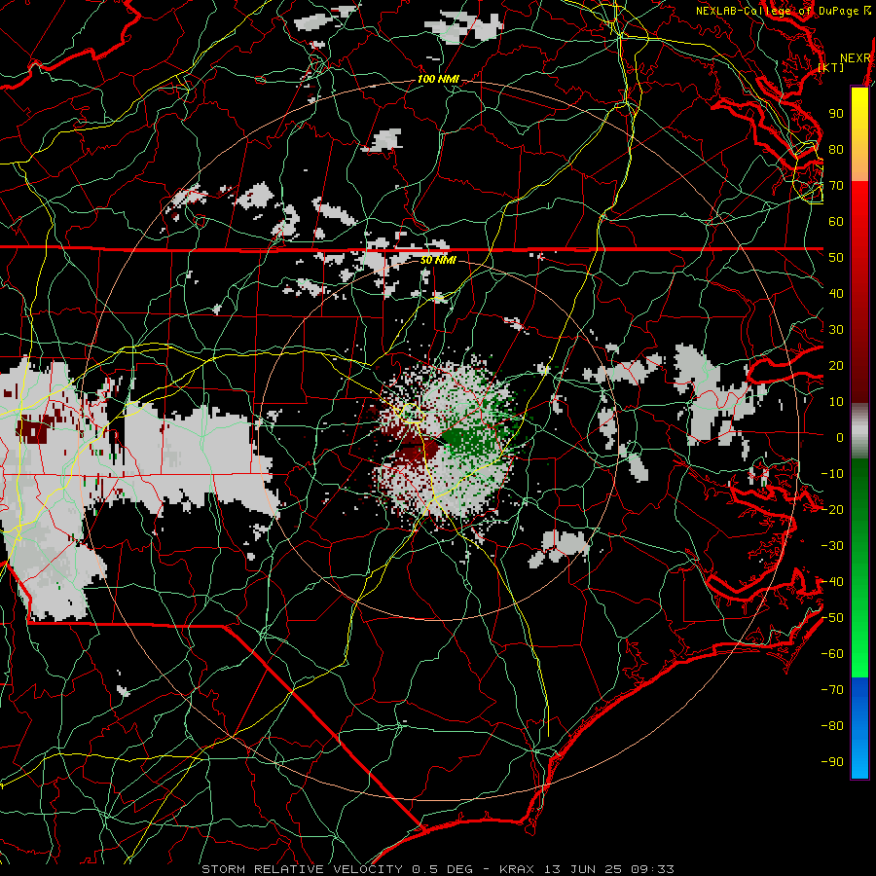Viewport: 876px width, 876px height.
Task: Click the dark red velocity patch near radar center
Action: pyautogui.click(x=417, y=448)
